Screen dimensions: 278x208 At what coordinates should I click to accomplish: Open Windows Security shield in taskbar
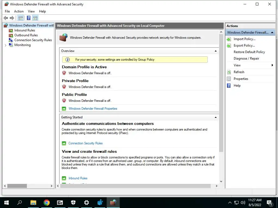coord(73,202)
